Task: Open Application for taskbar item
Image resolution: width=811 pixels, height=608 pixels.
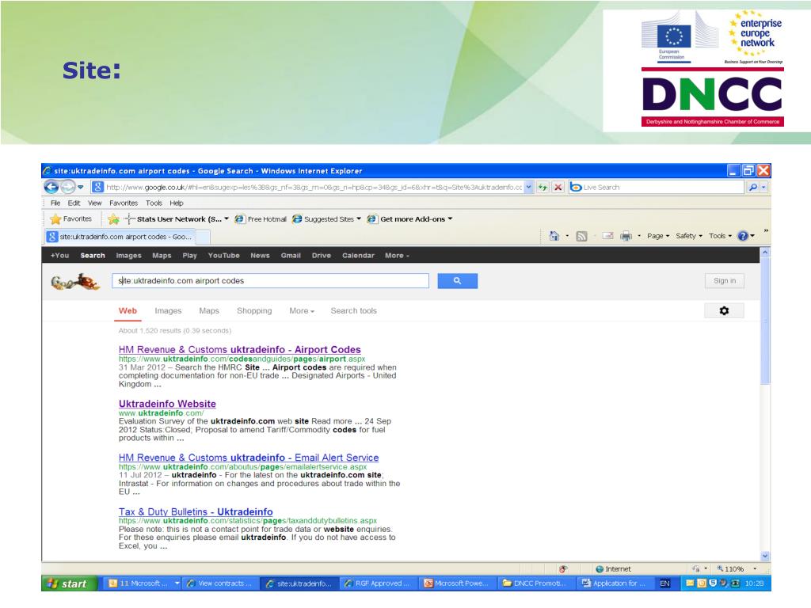Action: (x=615, y=583)
